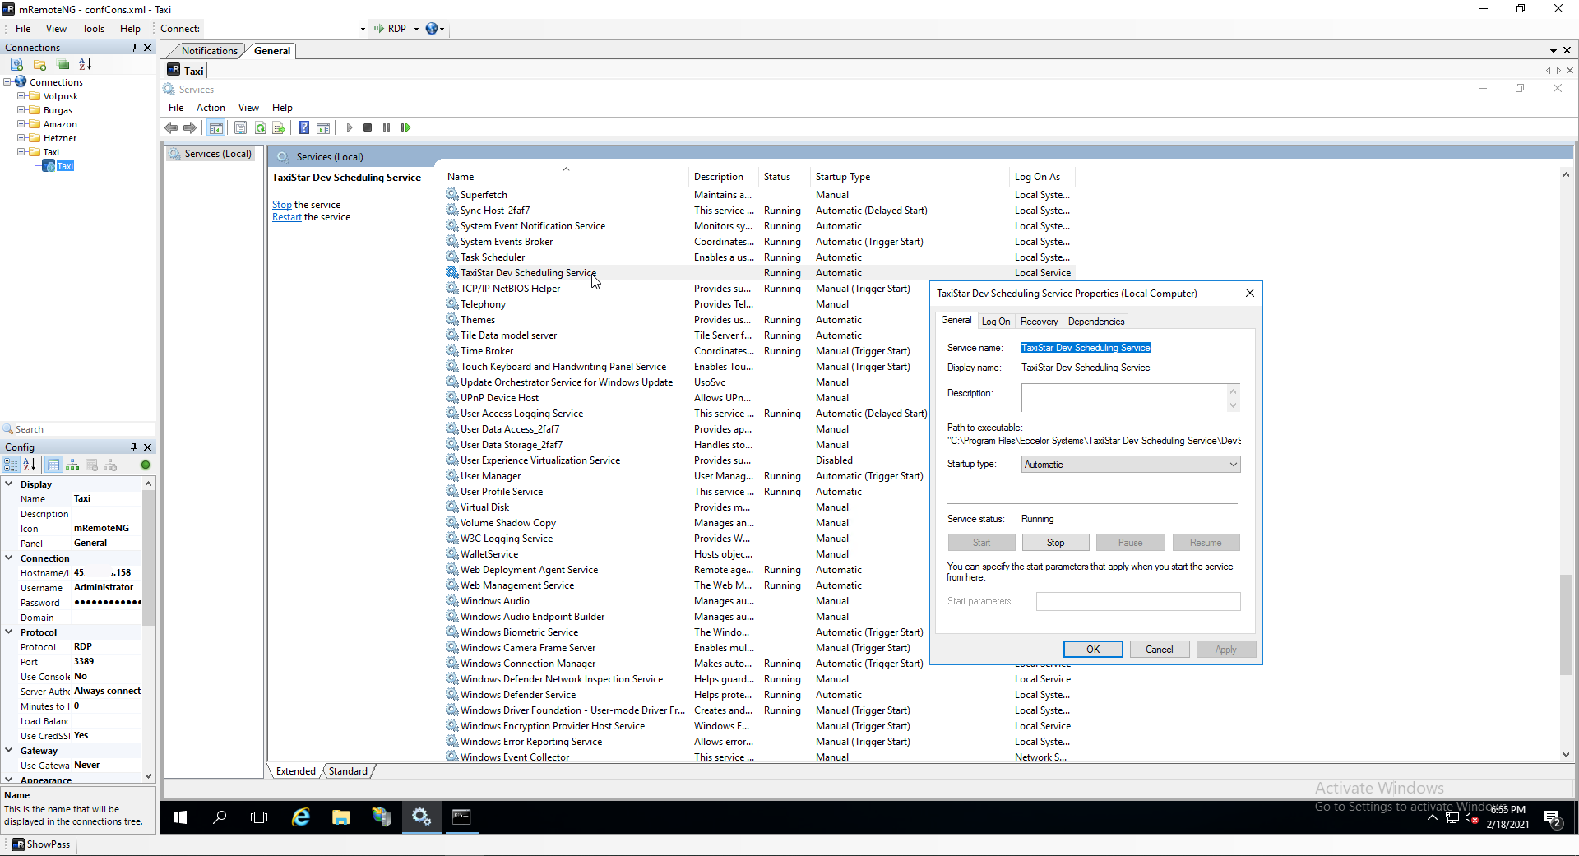The image size is (1579, 856).
Task: Click the Refresh icon in Services toolbar
Action: click(260, 127)
